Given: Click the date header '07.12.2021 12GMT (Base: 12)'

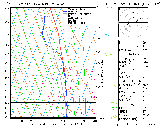Looking at the screenshot, I should (133, 4).
